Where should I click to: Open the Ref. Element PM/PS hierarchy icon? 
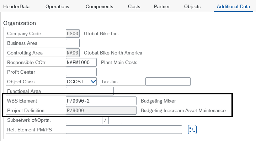192,130
